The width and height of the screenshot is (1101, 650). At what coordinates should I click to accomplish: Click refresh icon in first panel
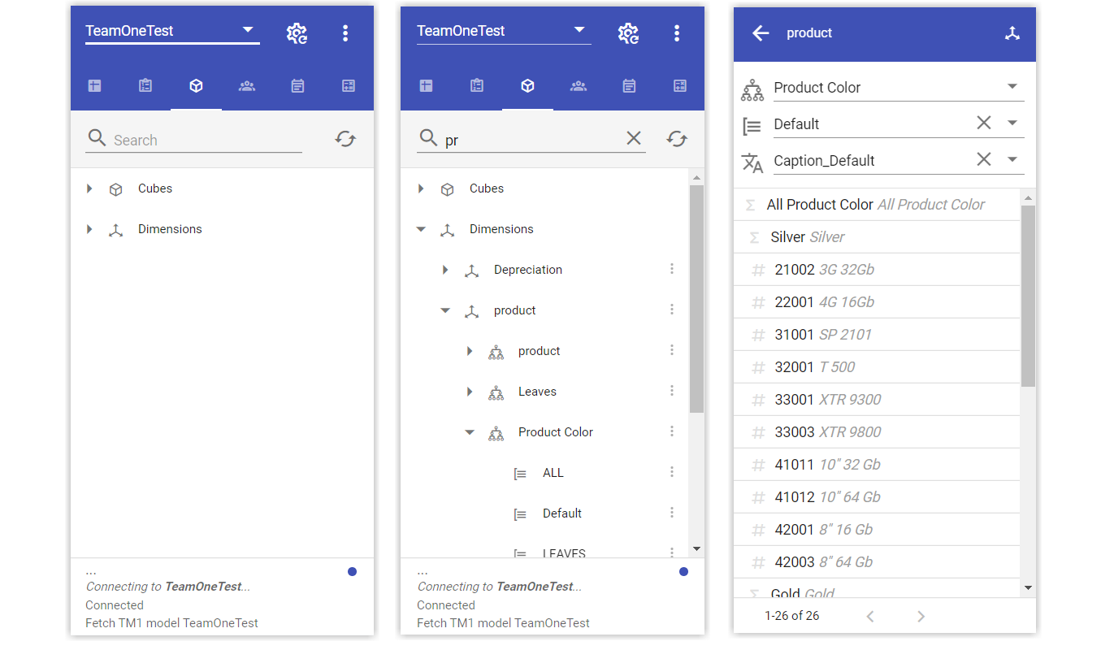click(x=345, y=139)
